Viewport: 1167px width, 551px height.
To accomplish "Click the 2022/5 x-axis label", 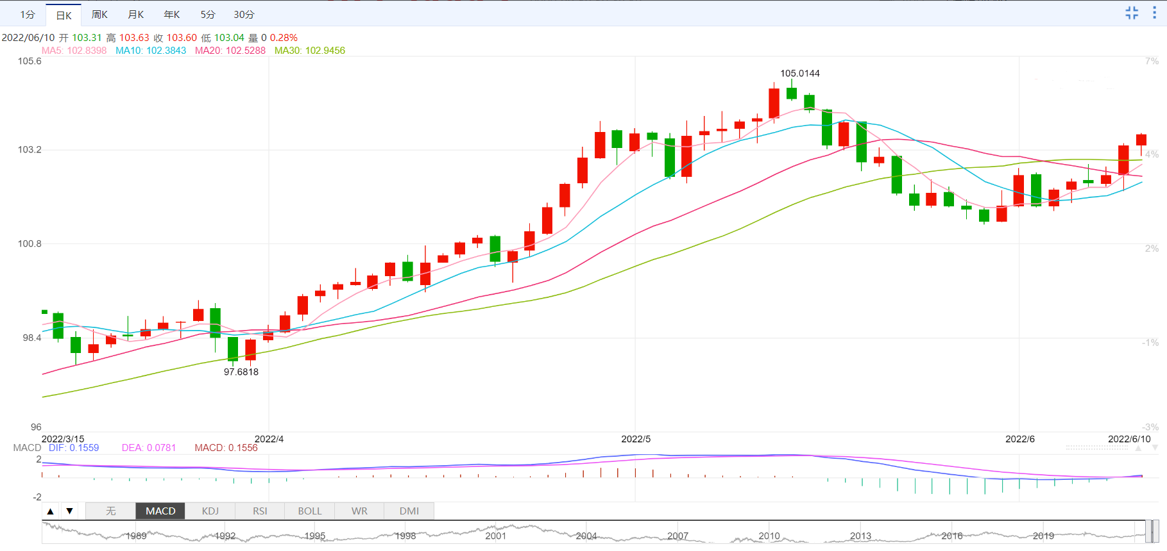I will [x=636, y=439].
